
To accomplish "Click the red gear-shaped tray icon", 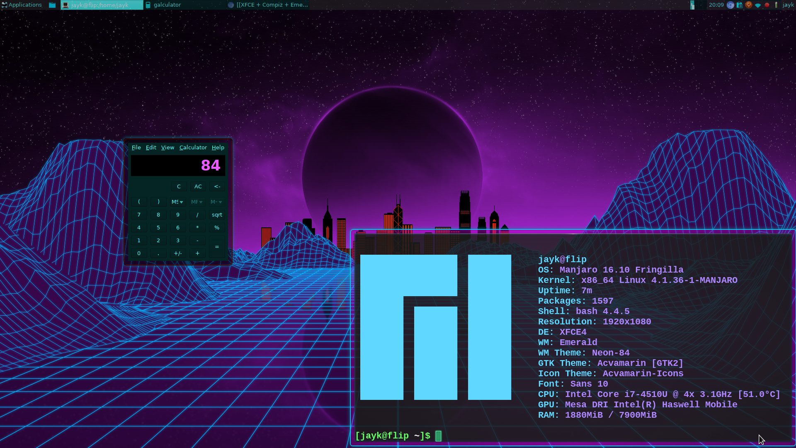I will tap(767, 5).
